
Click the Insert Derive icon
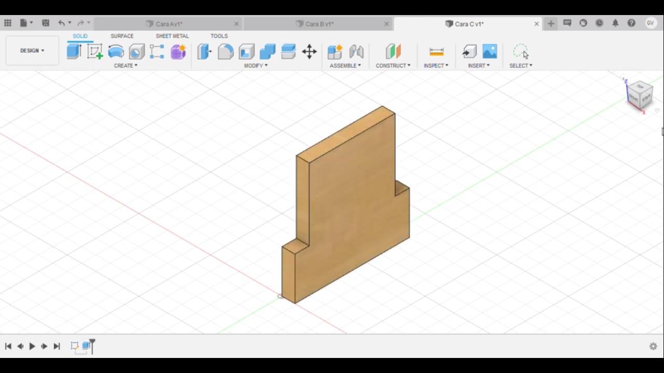coord(469,51)
